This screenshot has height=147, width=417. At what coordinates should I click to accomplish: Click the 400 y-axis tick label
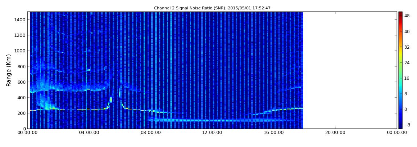21,98
